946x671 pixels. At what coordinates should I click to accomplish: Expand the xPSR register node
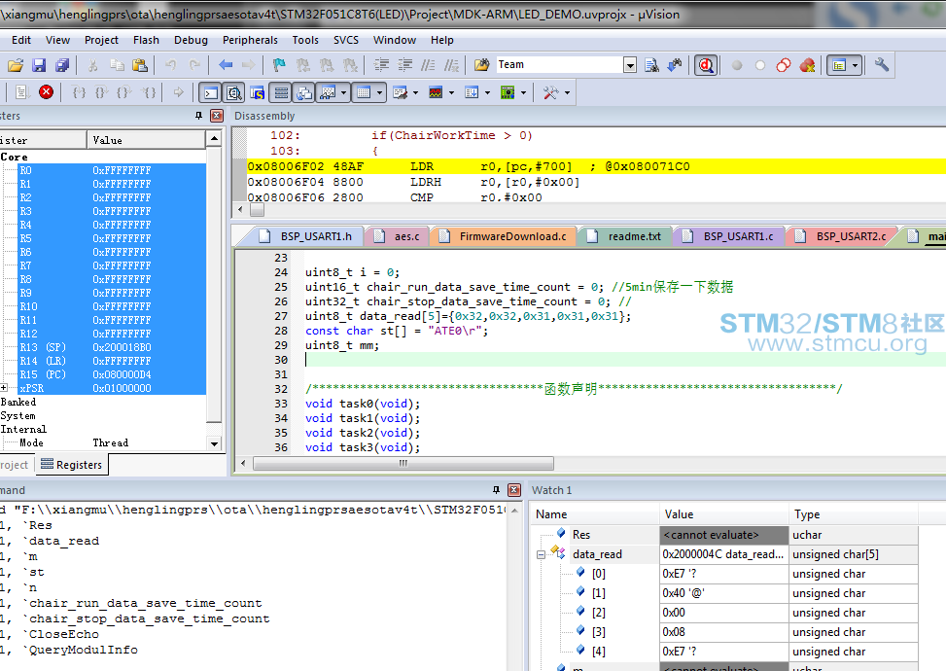click(4, 388)
